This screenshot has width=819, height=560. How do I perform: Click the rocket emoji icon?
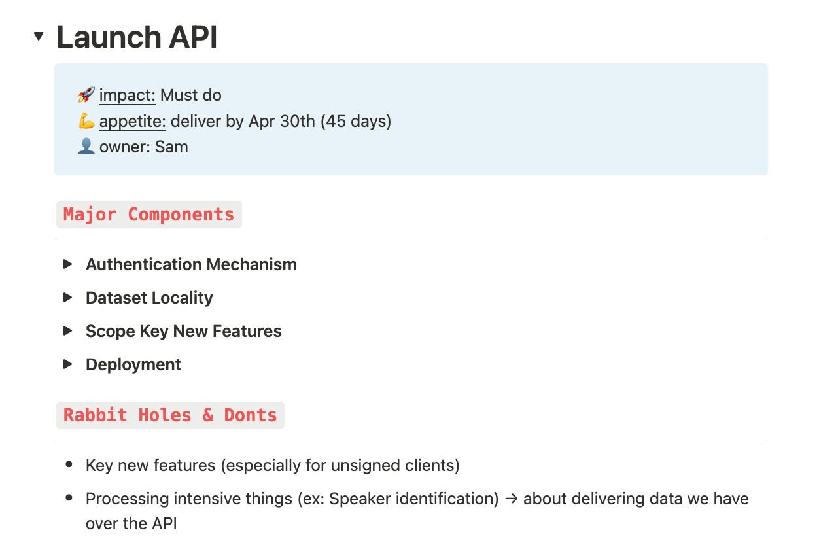tap(86, 95)
